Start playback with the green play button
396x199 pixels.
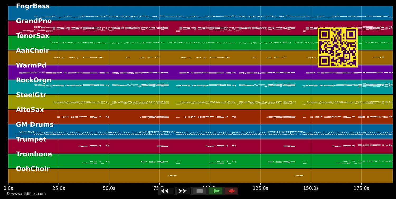[x=215, y=191]
